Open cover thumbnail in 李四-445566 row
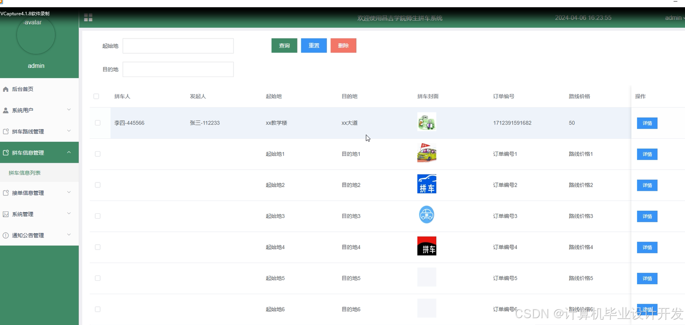Screen dimensions: 685x325 pyautogui.click(x=426, y=122)
